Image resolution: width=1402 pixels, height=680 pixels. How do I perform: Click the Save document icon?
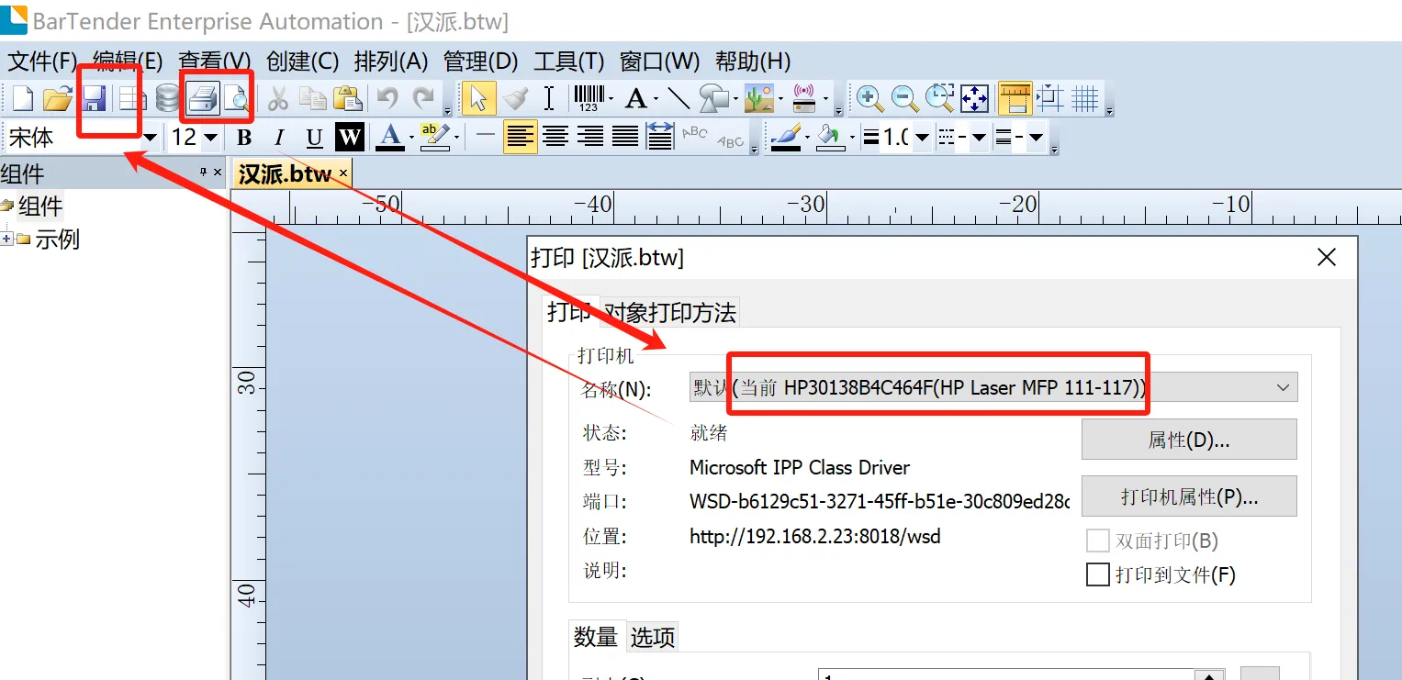pyautogui.click(x=94, y=98)
